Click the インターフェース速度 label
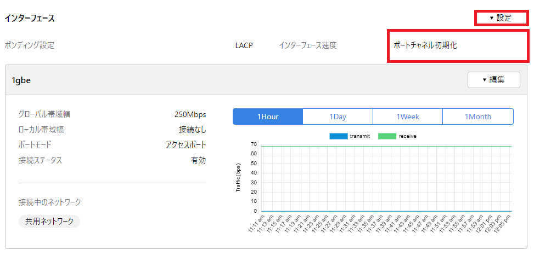534x256 pixels. pos(307,45)
